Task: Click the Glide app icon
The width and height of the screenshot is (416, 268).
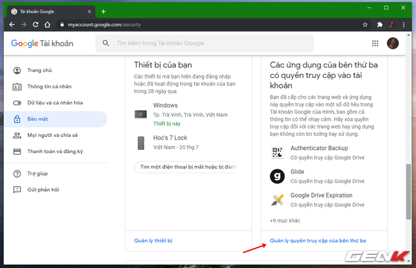Action: tap(278, 176)
